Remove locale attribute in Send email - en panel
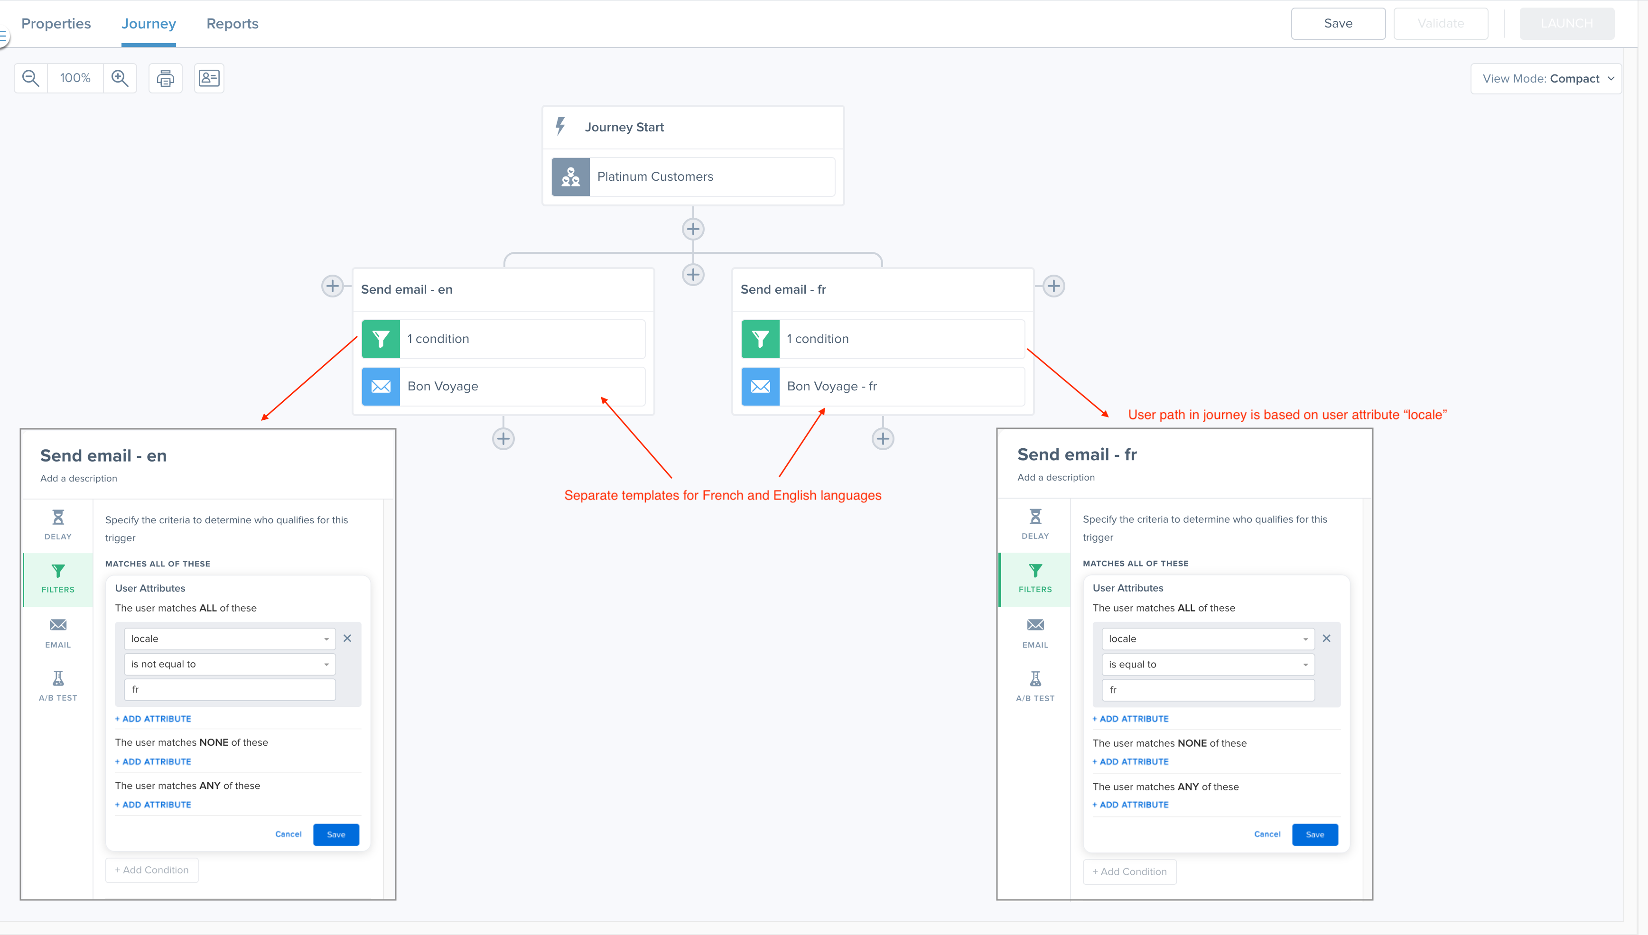 tap(347, 639)
